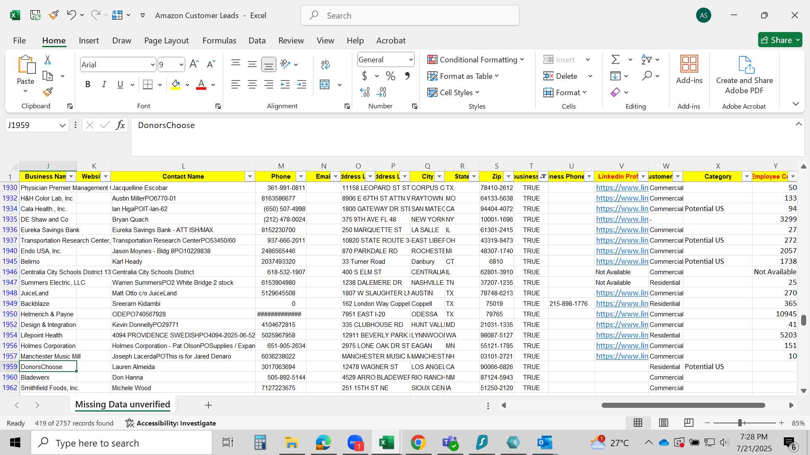Click the Cut scissors icon
The image size is (810, 455).
tap(48, 60)
